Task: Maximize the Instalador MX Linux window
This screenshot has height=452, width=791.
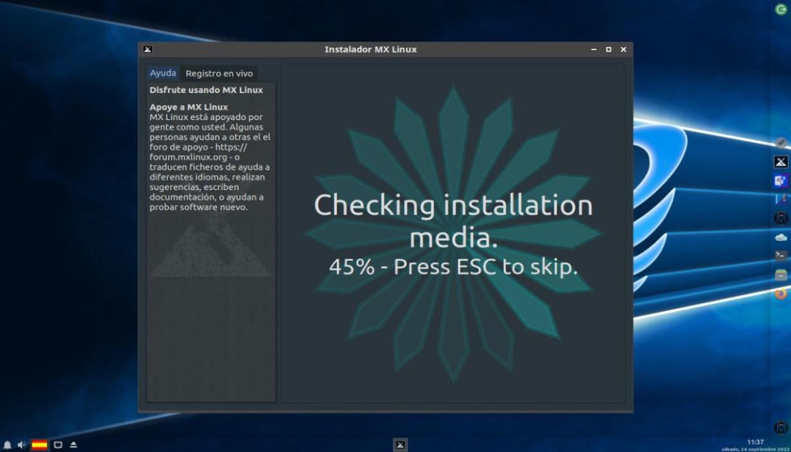Action: (x=608, y=49)
